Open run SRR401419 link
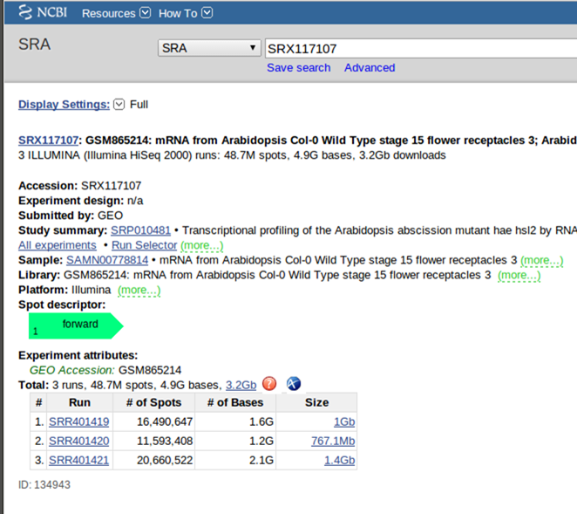The height and width of the screenshot is (514, 577). coord(78,421)
